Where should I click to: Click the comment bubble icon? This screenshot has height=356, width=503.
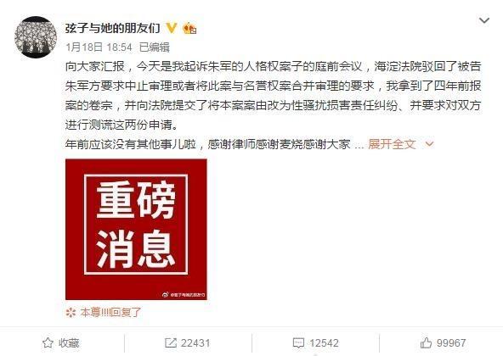[298, 343]
